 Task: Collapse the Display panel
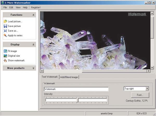pos(33,45)
